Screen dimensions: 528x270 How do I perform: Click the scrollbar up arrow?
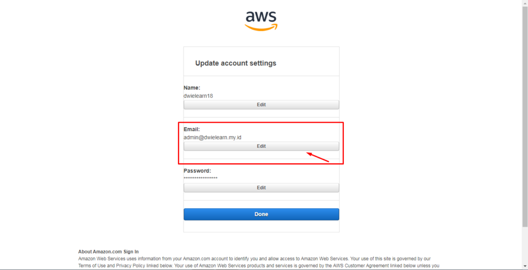pyautogui.click(x=524, y=3)
